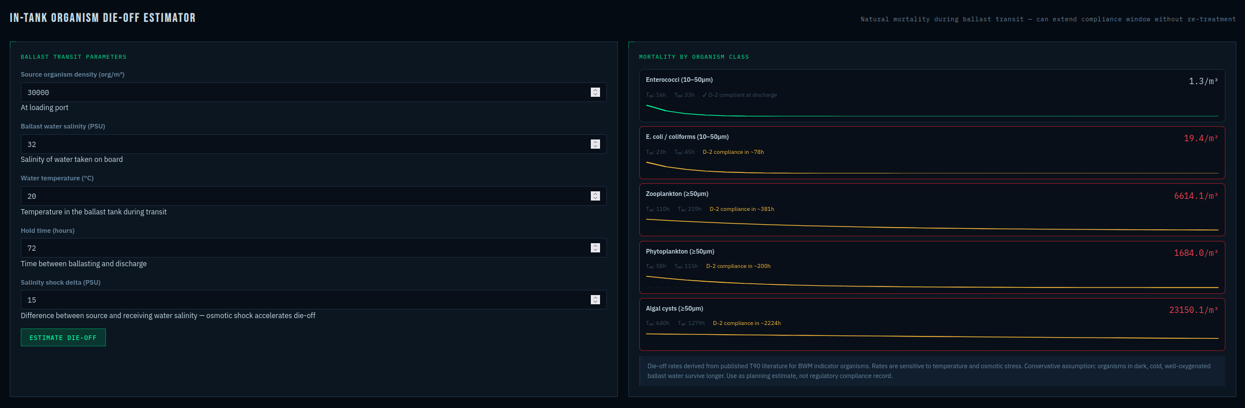Click the 'Water temperature (°C)' label
This screenshot has width=1245, height=408.
click(57, 178)
